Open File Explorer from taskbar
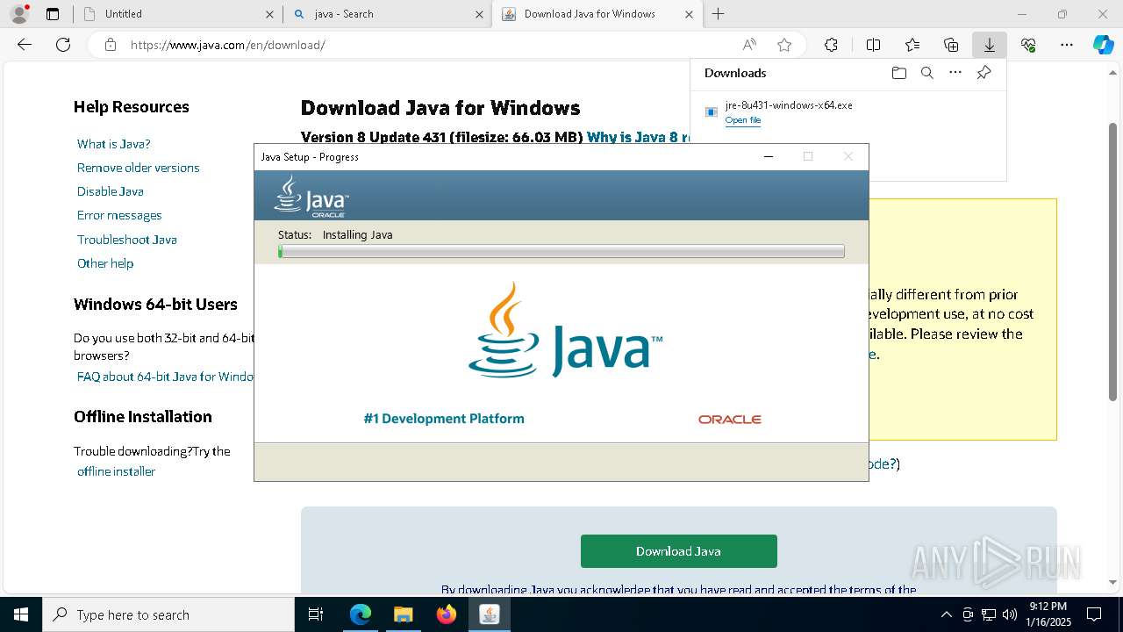The height and width of the screenshot is (632, 1123). [403, 614]
